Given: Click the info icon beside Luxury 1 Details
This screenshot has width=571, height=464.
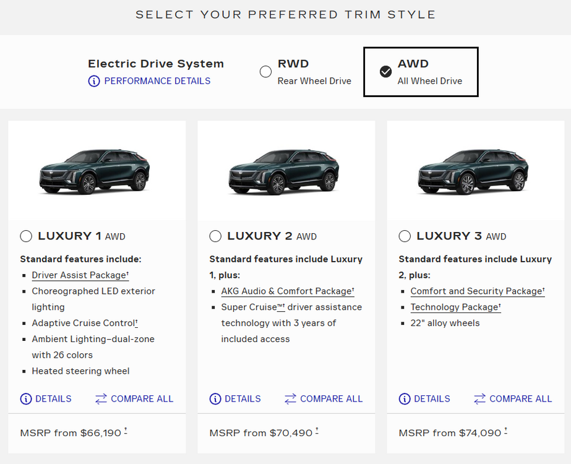Looking at the screenshot, I should point(26,399).
